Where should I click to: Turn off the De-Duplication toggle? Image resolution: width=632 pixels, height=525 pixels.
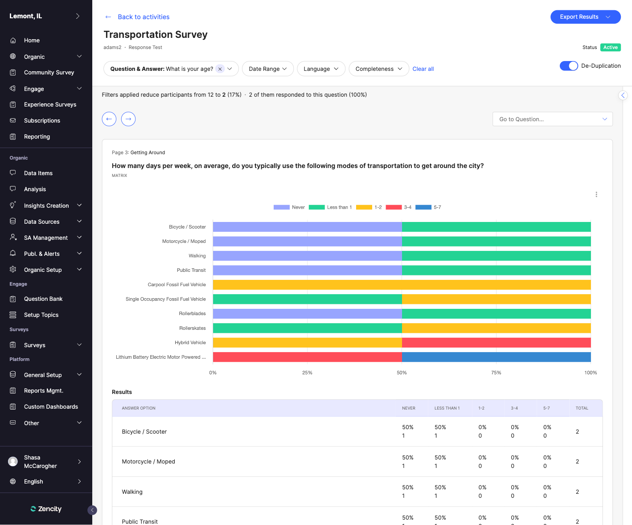569,66
